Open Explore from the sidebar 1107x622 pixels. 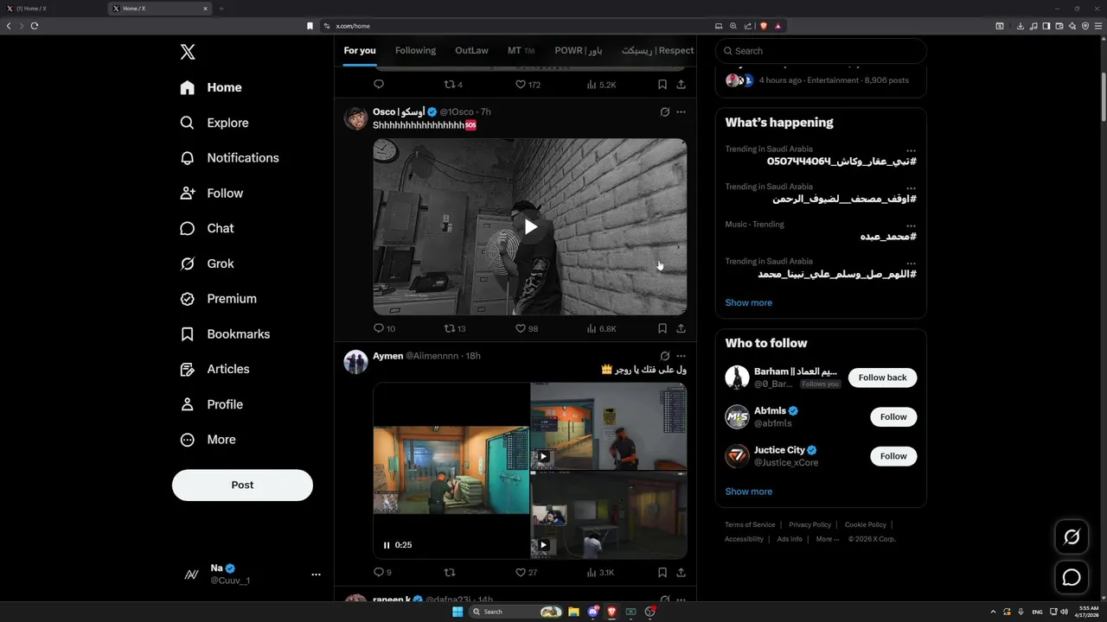(x=214, y=123)
